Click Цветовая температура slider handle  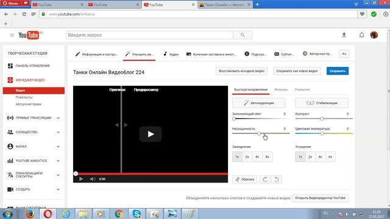tap(322, 134)
